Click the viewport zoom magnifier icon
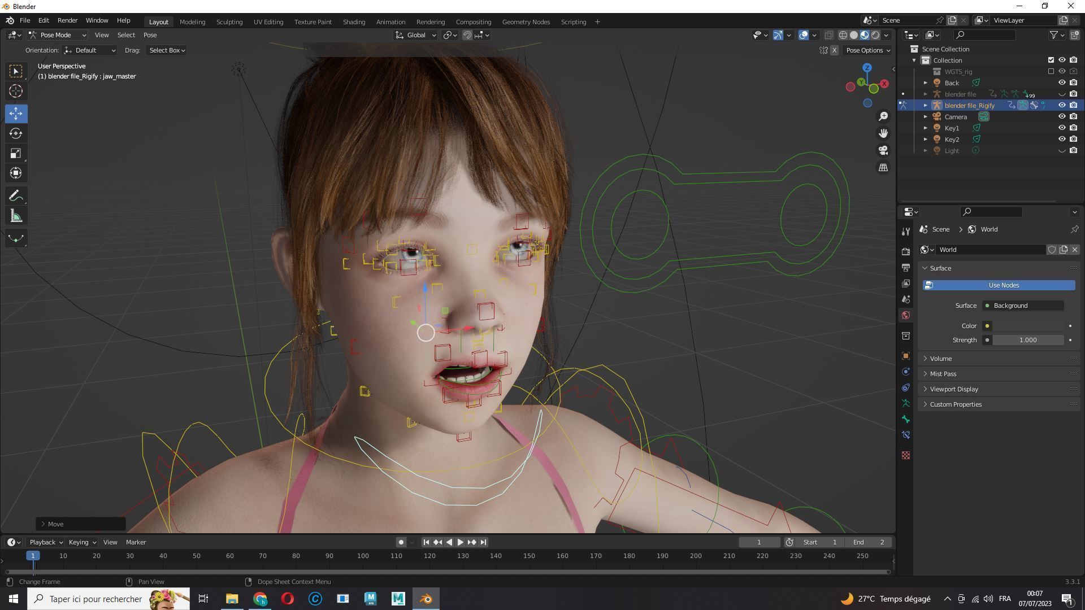The width and height of the screenshot is (1085, 610). tap(883, 116)
